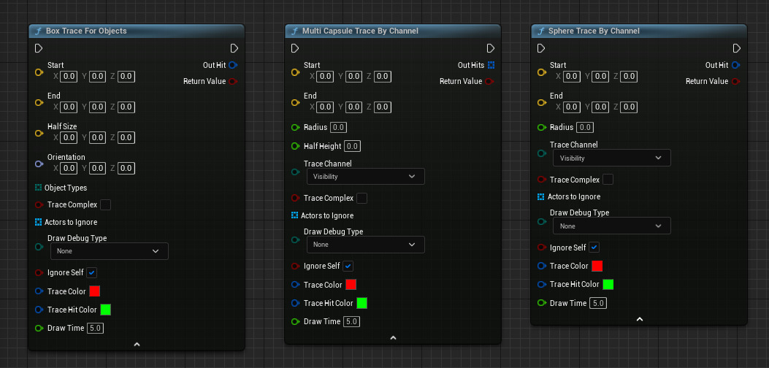The height and width of the screenshot is (368, 769).
Task: Click Half Size Z field on Box Trace
Action: pos(126,137)
